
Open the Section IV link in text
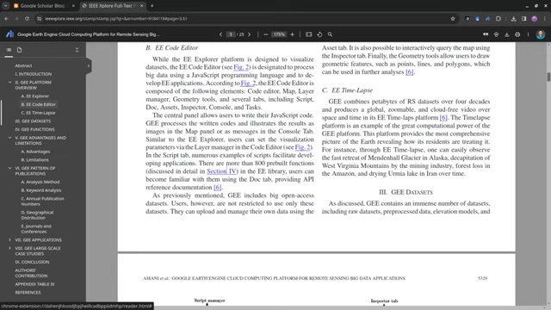pyautogui.click(x=222, y=171)
